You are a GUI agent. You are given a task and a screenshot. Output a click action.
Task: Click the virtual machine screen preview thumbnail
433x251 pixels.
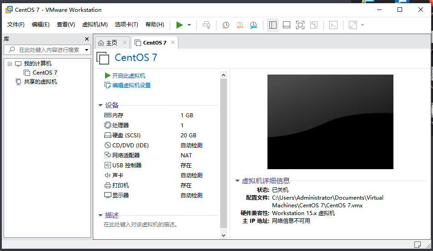[x=330, y=122]
